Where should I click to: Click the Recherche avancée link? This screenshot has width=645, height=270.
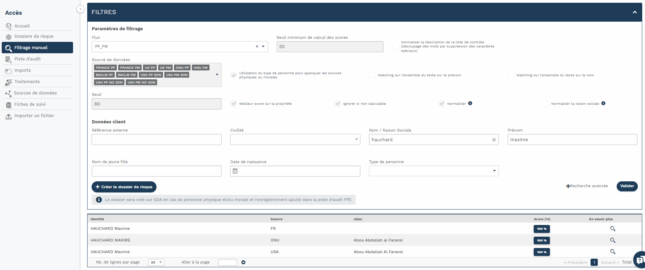(x=587, y=186)
